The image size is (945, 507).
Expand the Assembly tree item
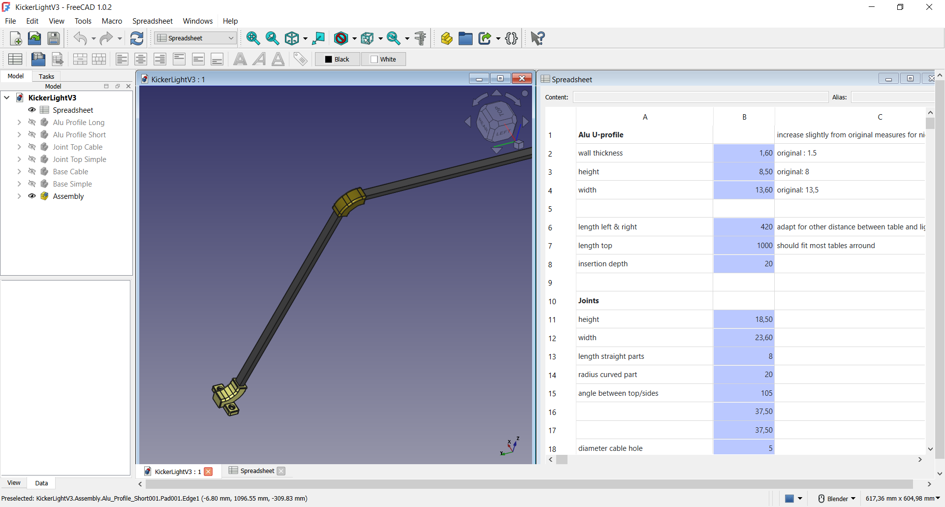[19, 196]
